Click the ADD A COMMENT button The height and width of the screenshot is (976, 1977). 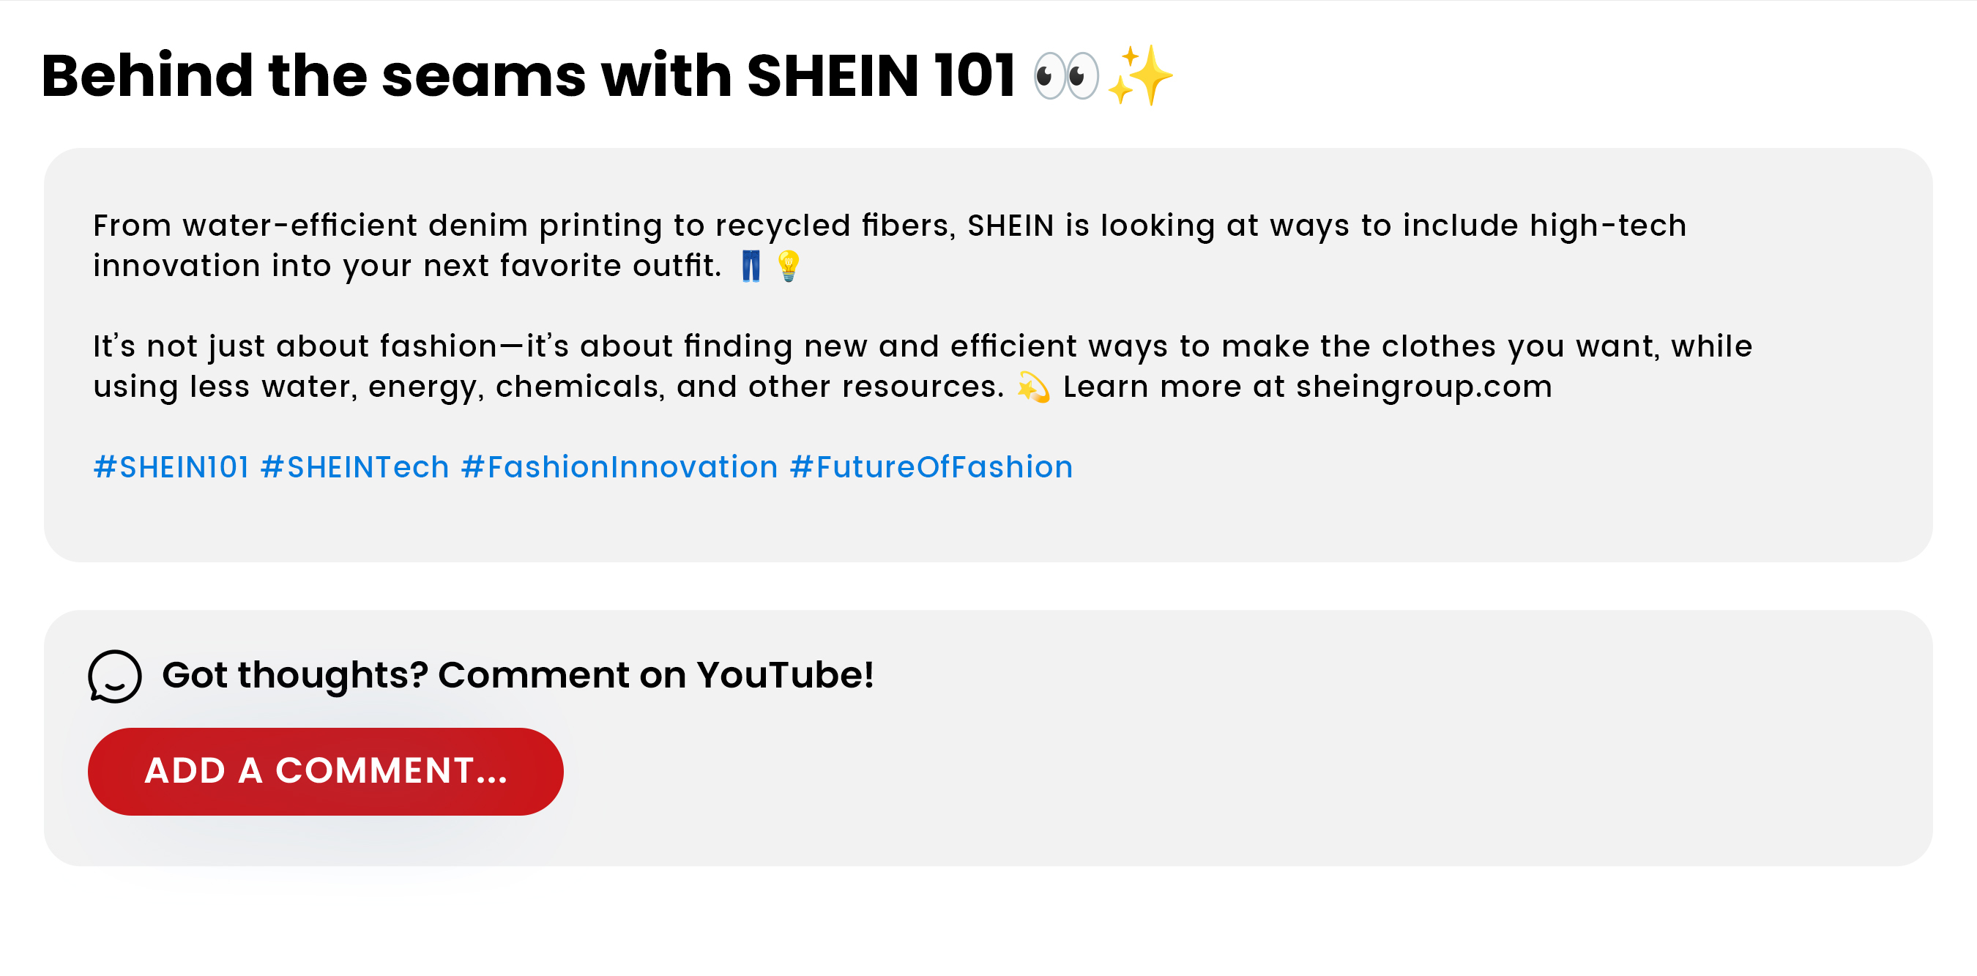pos(325,771)
